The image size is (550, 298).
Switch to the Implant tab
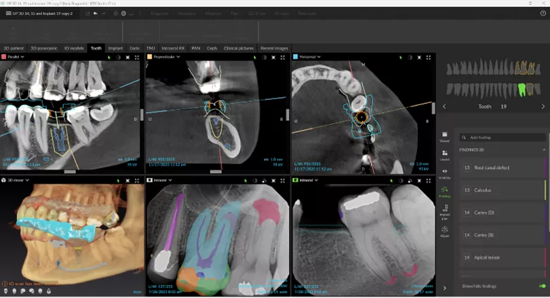pos(115,48)
